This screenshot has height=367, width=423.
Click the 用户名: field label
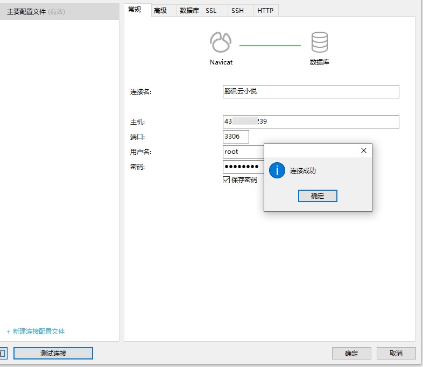point(141,152)
